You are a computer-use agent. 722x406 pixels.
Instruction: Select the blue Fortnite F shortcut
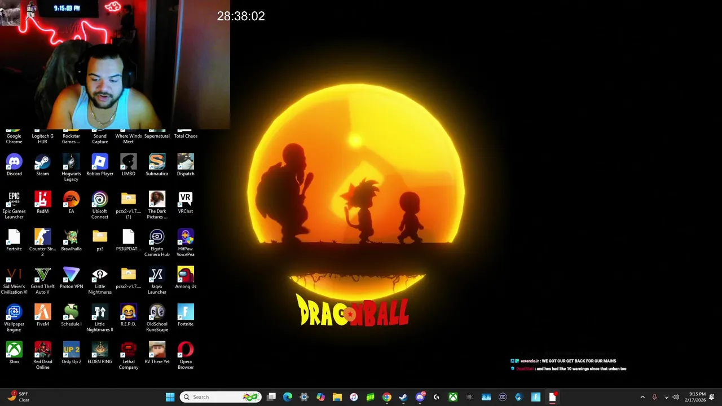[x=186, y=316]
